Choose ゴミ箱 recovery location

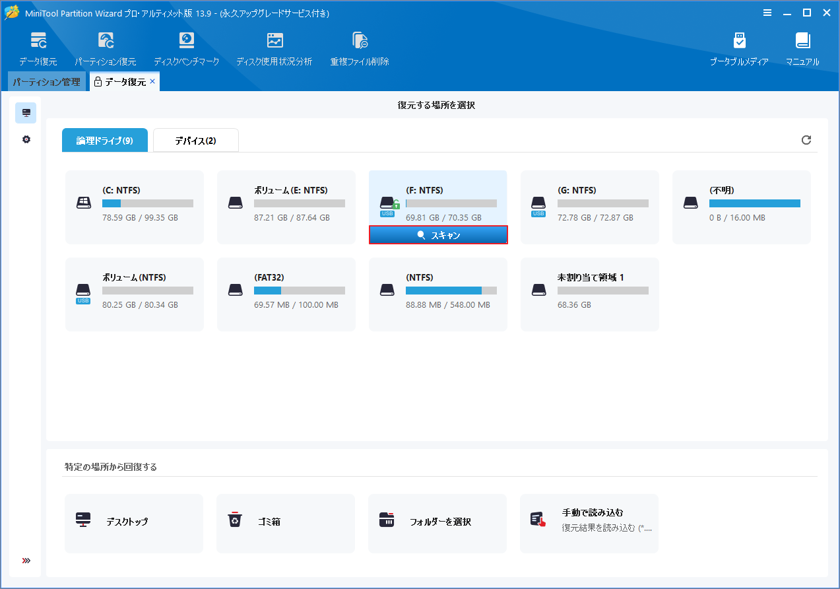(286, 523)
